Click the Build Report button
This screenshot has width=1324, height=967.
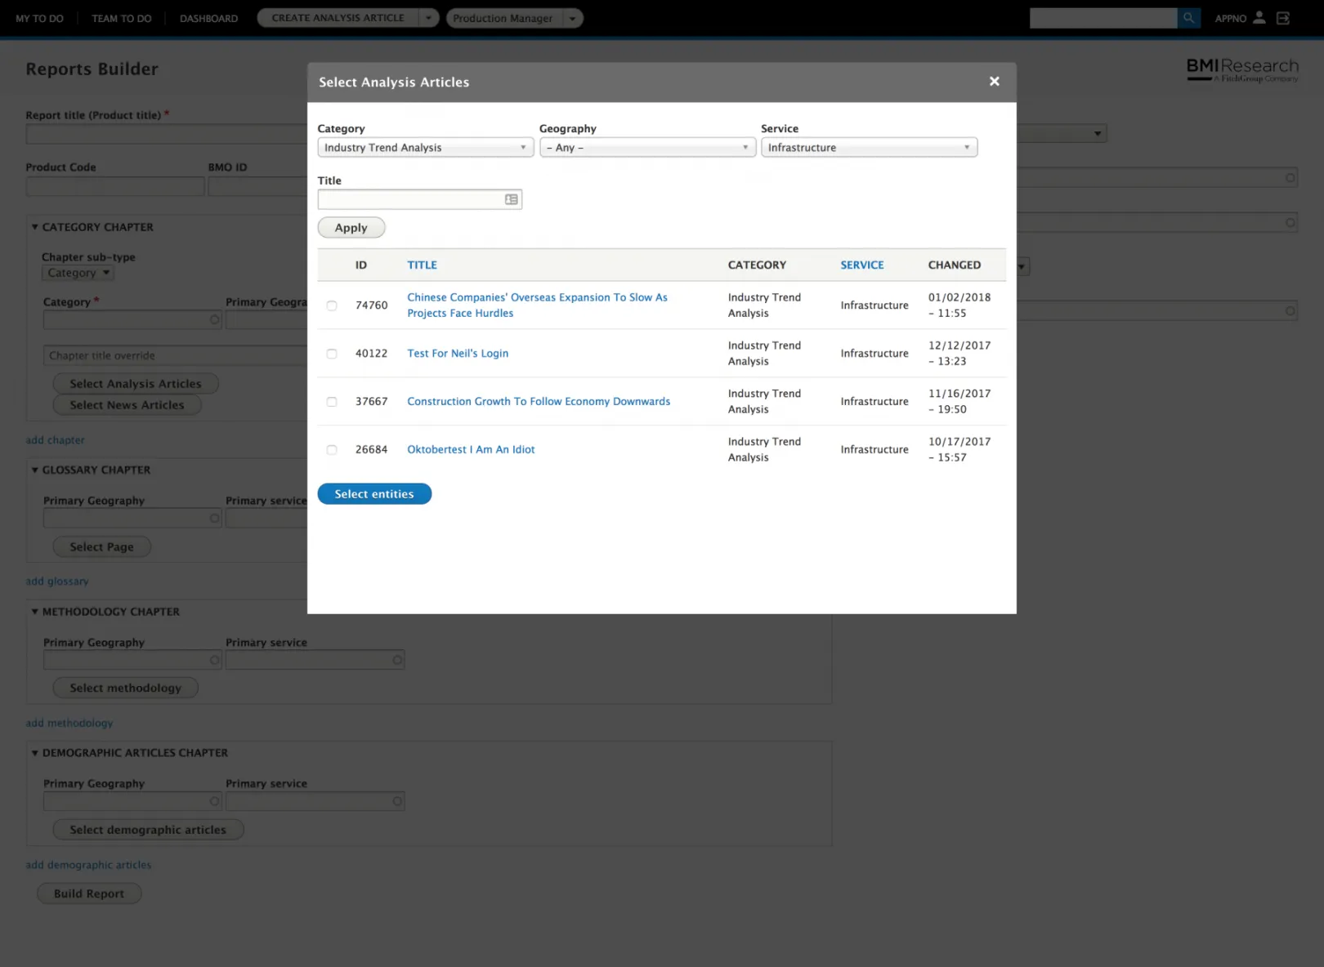coord(89,893)
